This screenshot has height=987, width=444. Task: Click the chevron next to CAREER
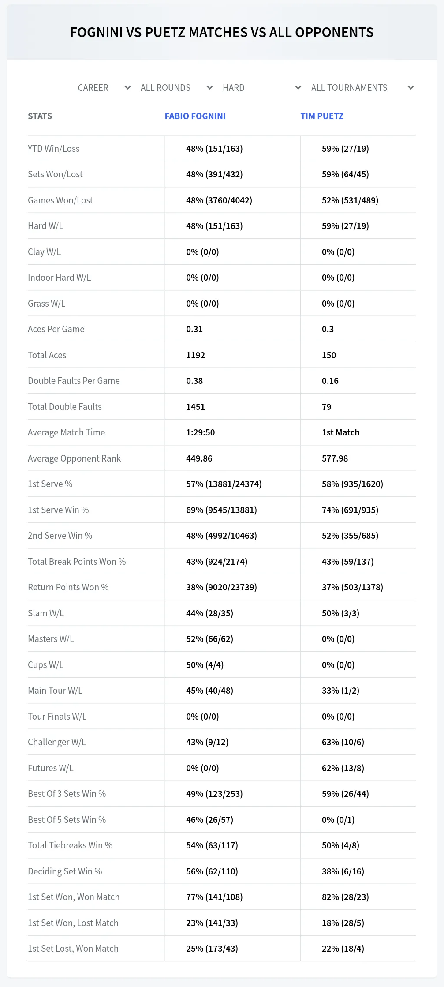[127, 88]
